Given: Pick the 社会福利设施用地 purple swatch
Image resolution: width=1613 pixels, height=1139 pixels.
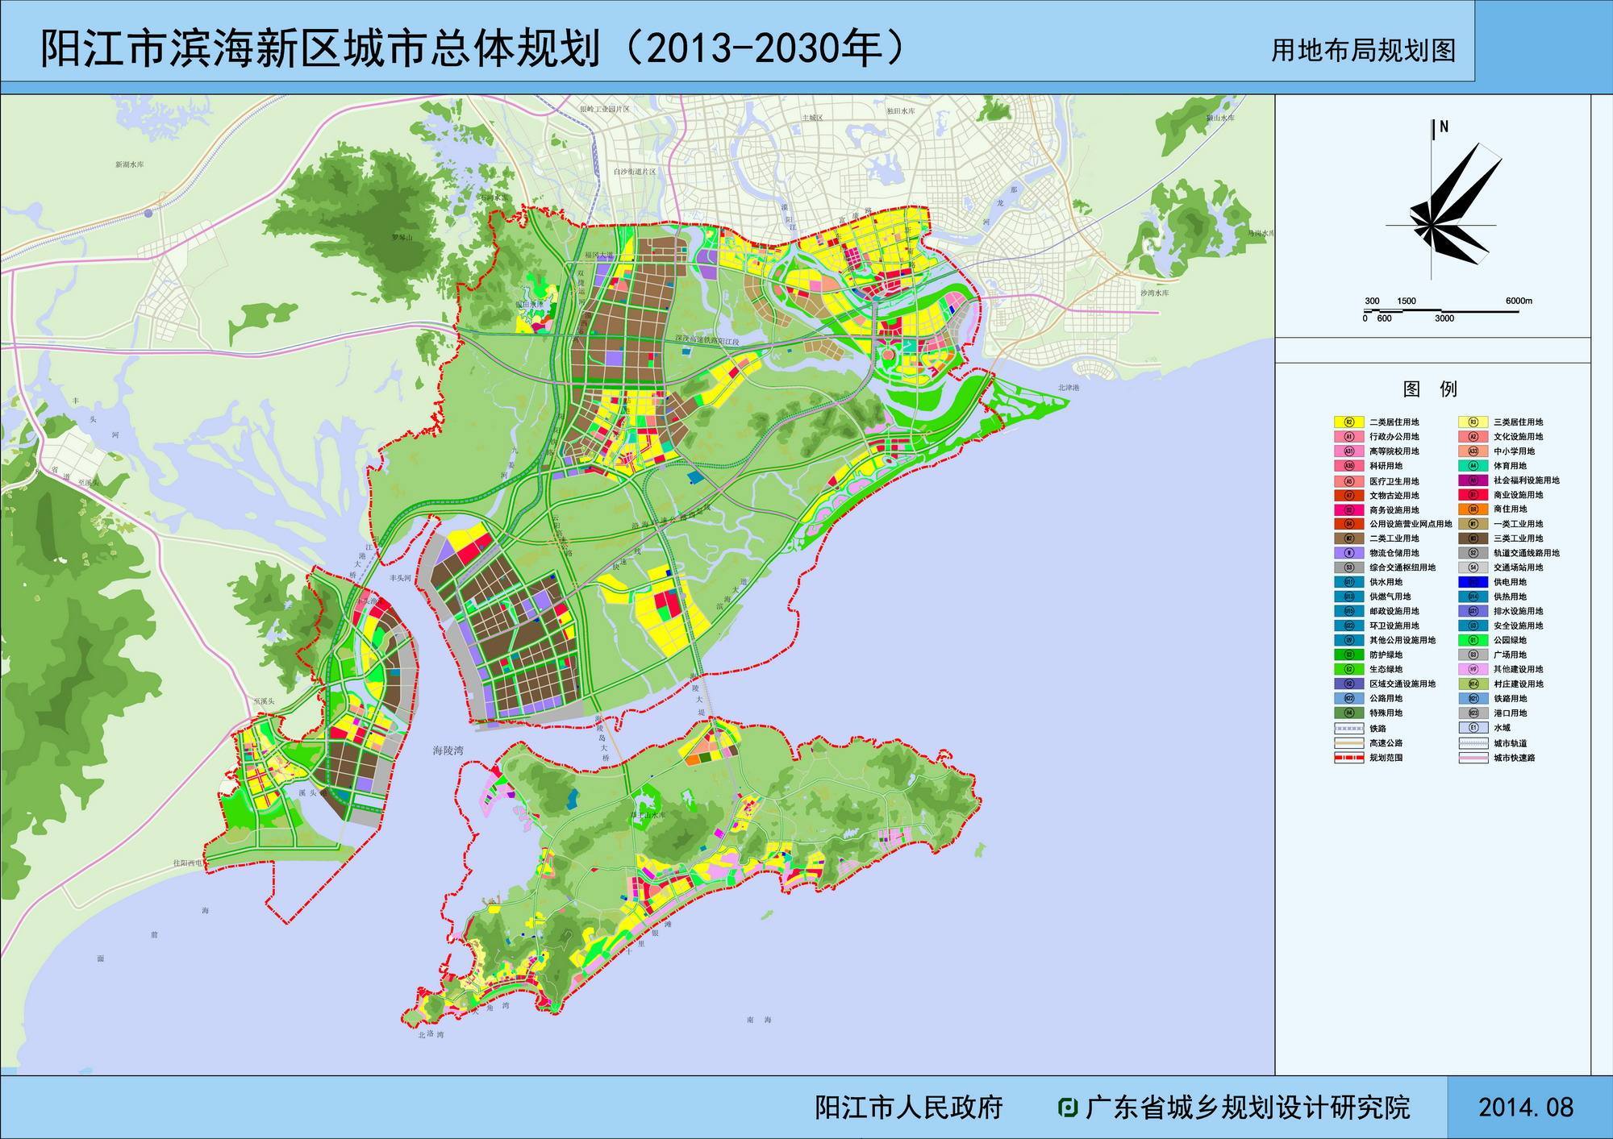Looking at the screenshot, I should (1473, 480).
